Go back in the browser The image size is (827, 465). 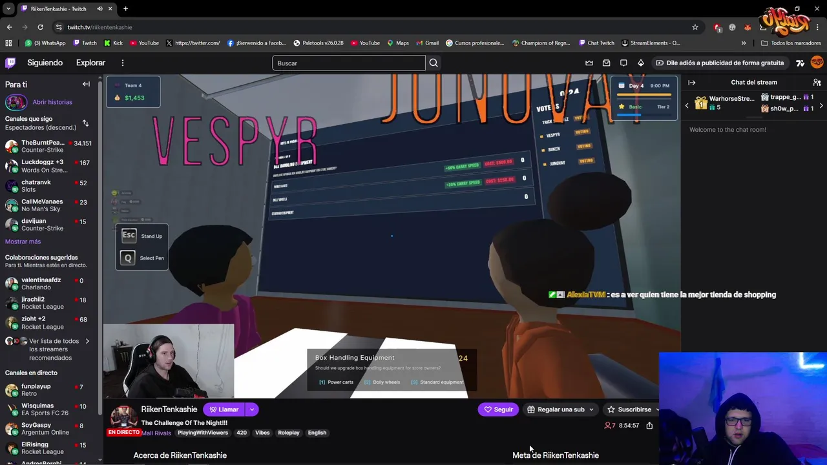point(9,27)
